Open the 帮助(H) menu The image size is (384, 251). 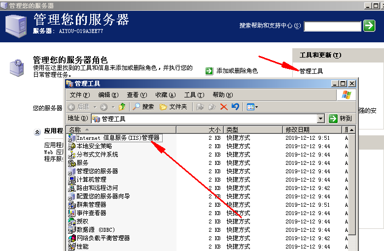(x=223, y=95)
